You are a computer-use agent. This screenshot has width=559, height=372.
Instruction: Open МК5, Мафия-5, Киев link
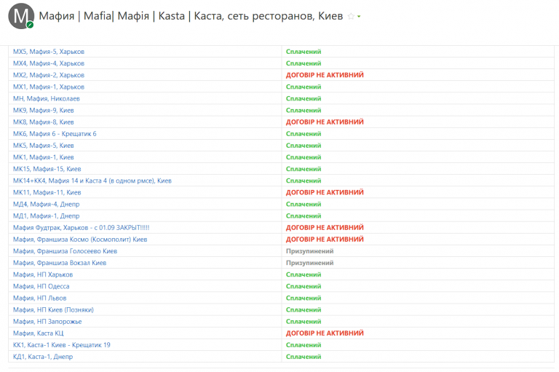44,146
